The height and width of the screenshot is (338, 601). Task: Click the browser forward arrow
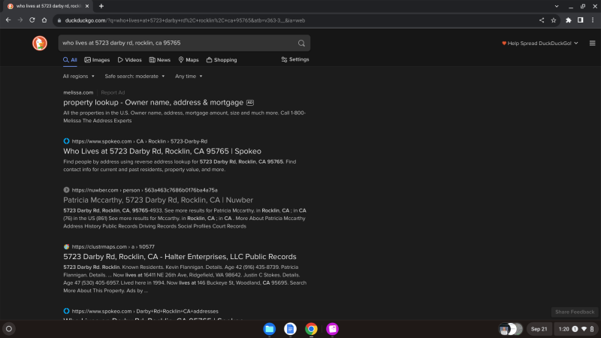coord(20,20)
